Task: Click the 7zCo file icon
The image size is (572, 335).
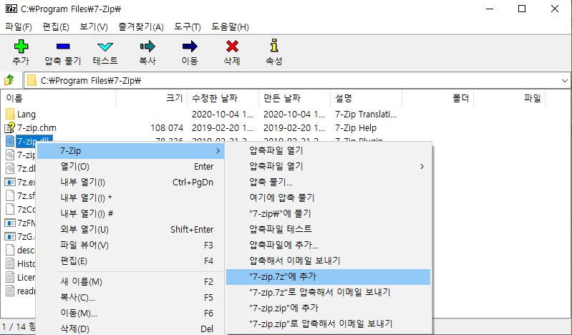Action: click(x=10, y=209)
